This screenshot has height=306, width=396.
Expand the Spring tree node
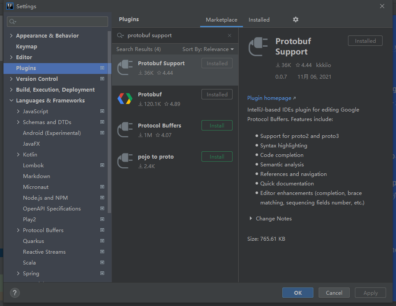[18, 273]
